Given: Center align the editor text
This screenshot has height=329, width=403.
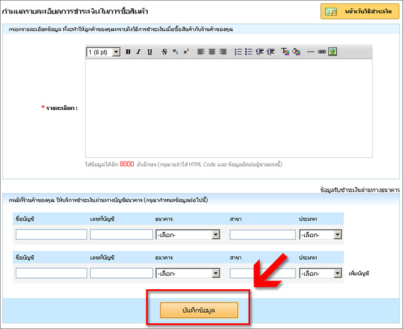Looking at the screenshot, I should coord(212,52).
